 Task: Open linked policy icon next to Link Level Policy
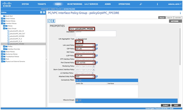coord(97,45)
